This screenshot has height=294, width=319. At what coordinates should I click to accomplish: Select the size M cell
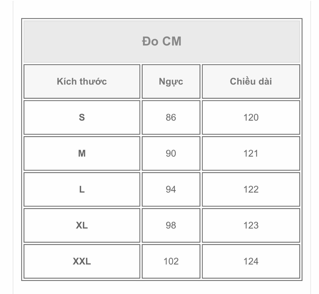(x=82, y=153)
